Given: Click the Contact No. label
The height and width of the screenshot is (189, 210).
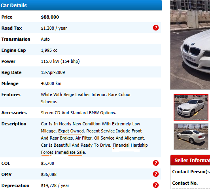Looking at the screenshot, I should (x=185, y=183).
